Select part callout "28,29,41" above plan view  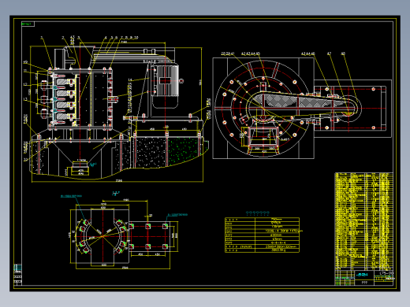(x=227, y=54)
